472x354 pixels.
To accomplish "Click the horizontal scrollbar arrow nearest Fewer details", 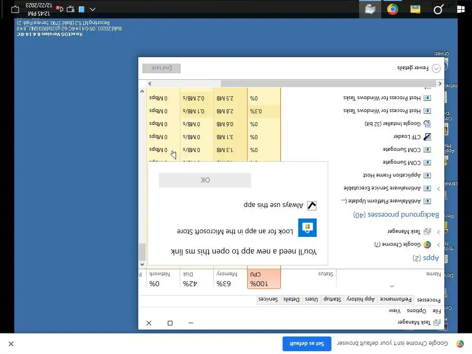I will [440, 83].
